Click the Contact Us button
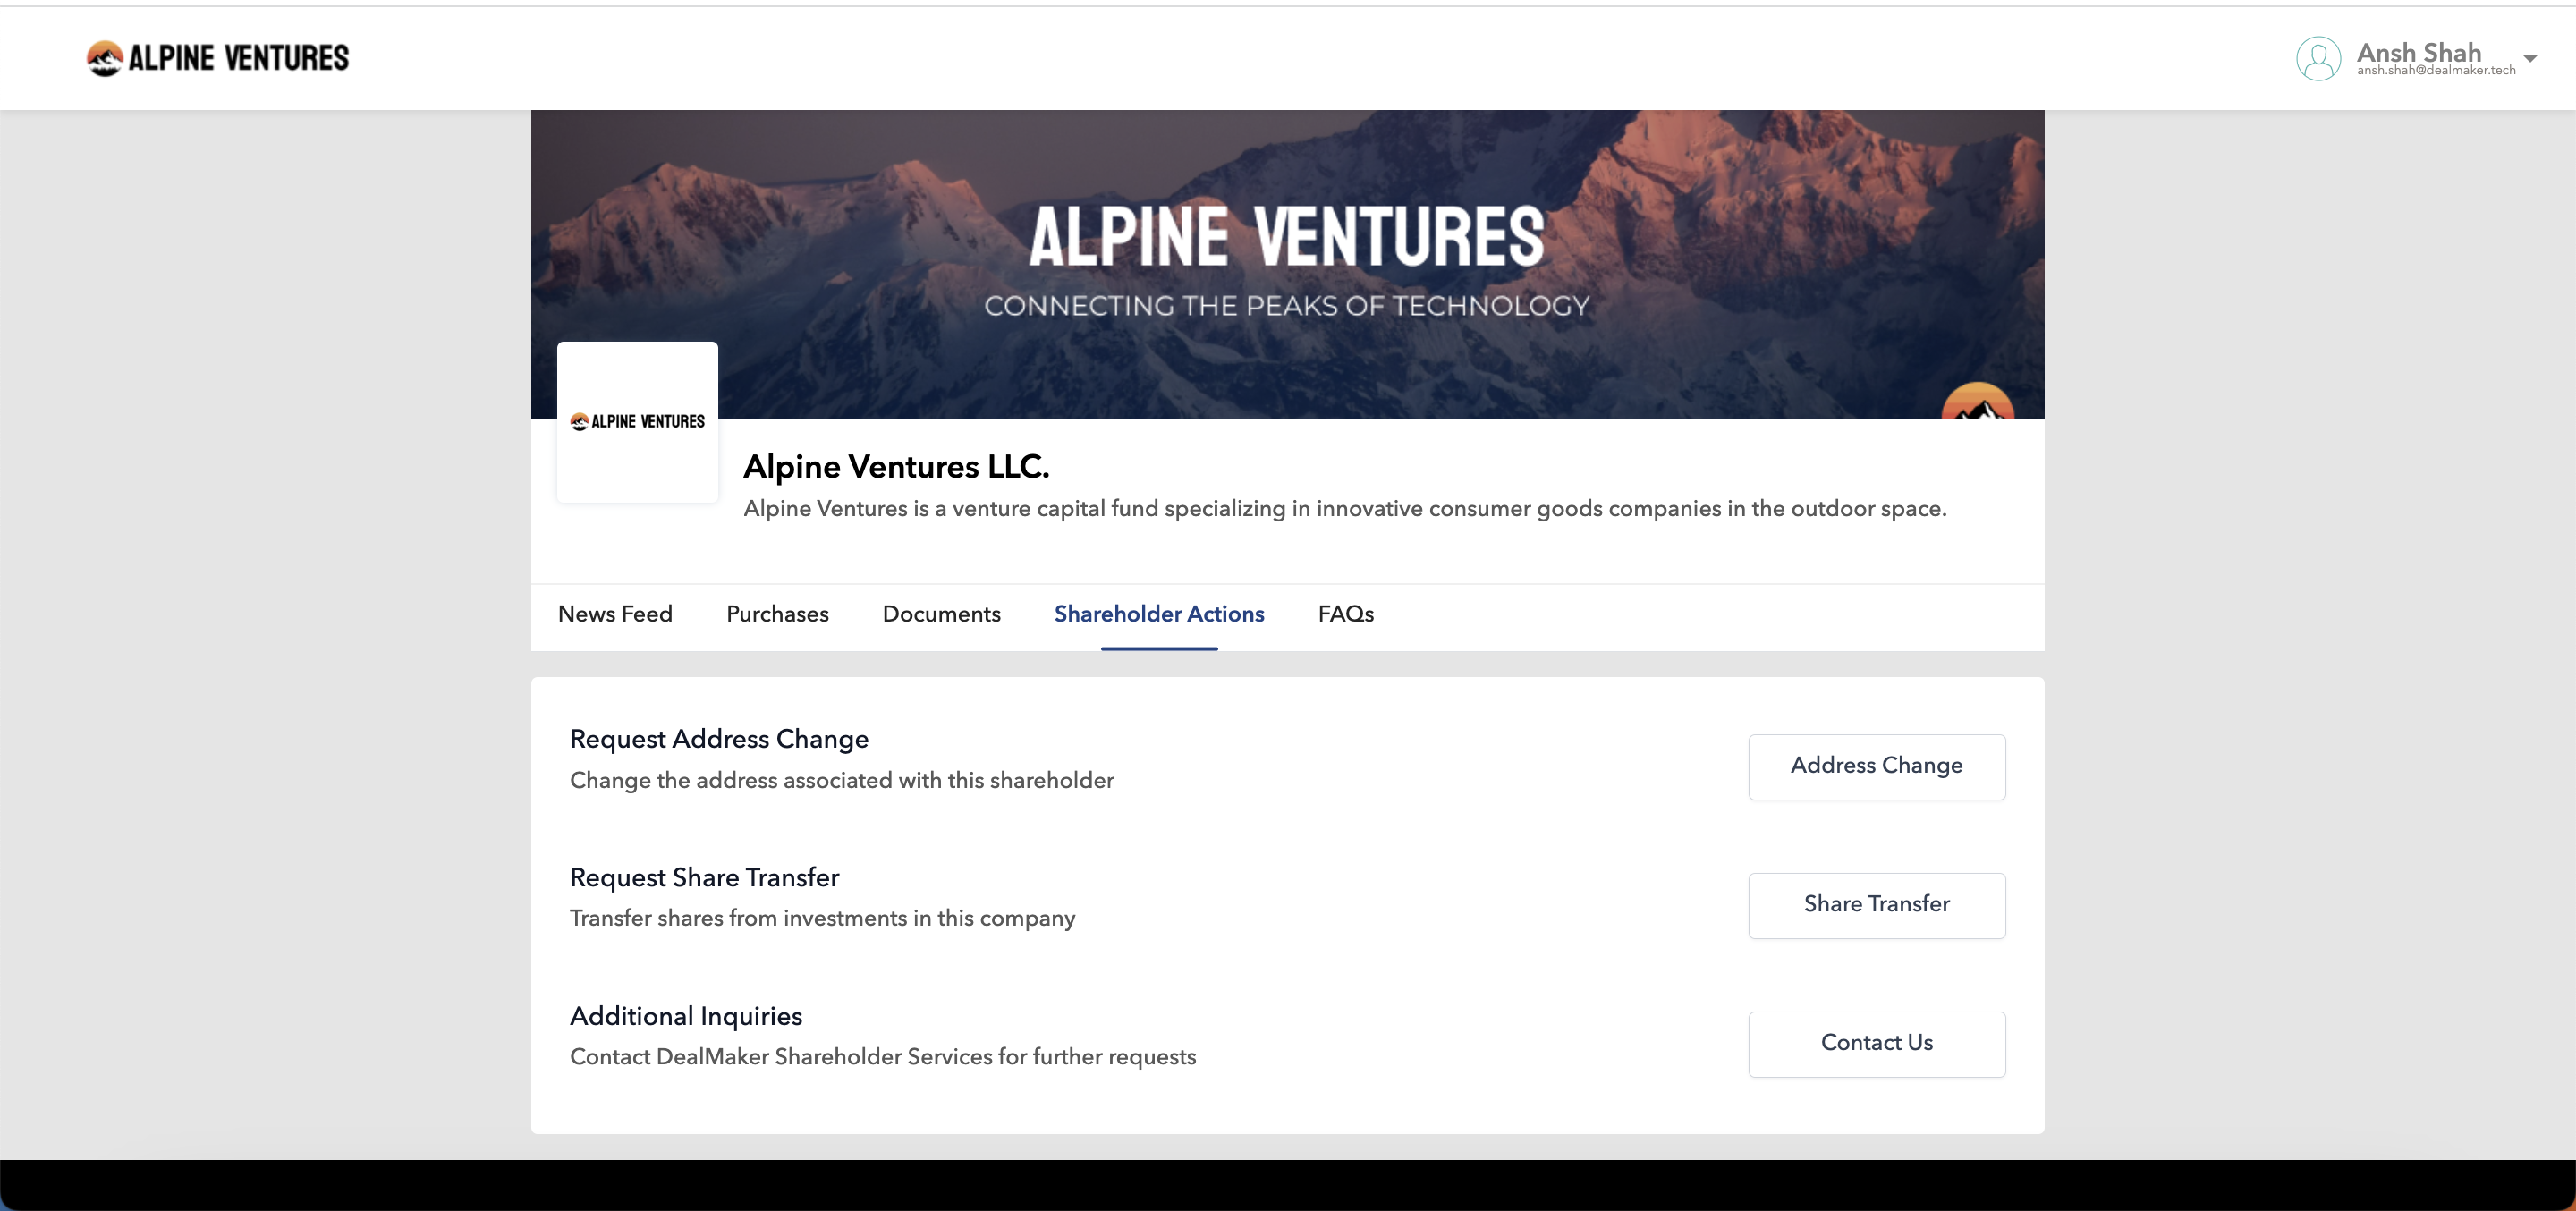 click(x=1876, y=1043)
